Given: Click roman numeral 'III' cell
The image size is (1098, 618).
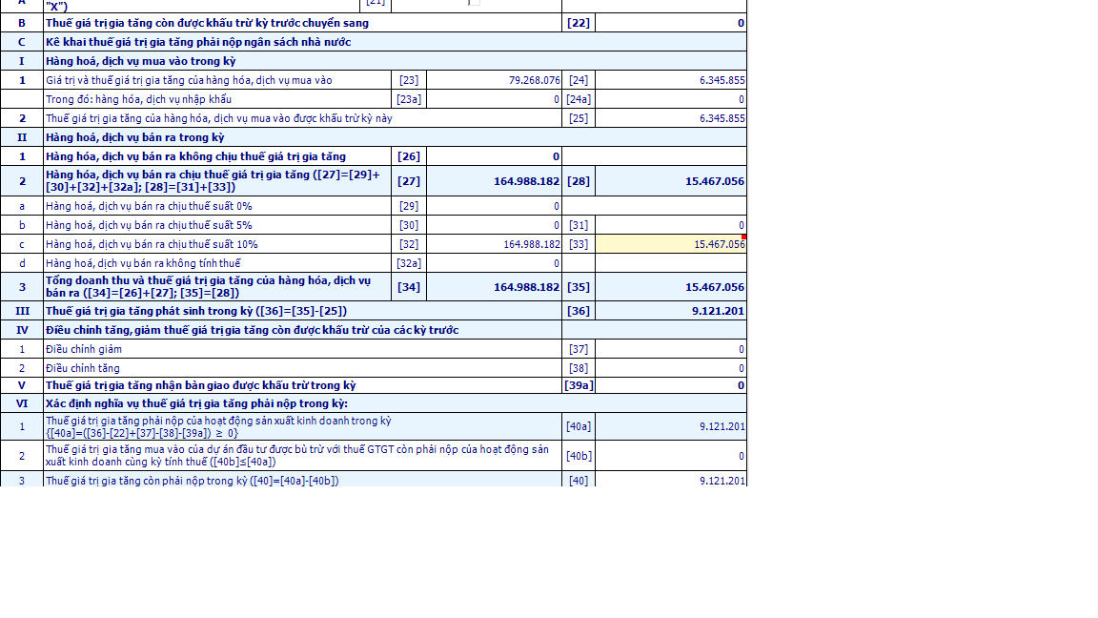Looking at the screenshot, I should [22, 310].
